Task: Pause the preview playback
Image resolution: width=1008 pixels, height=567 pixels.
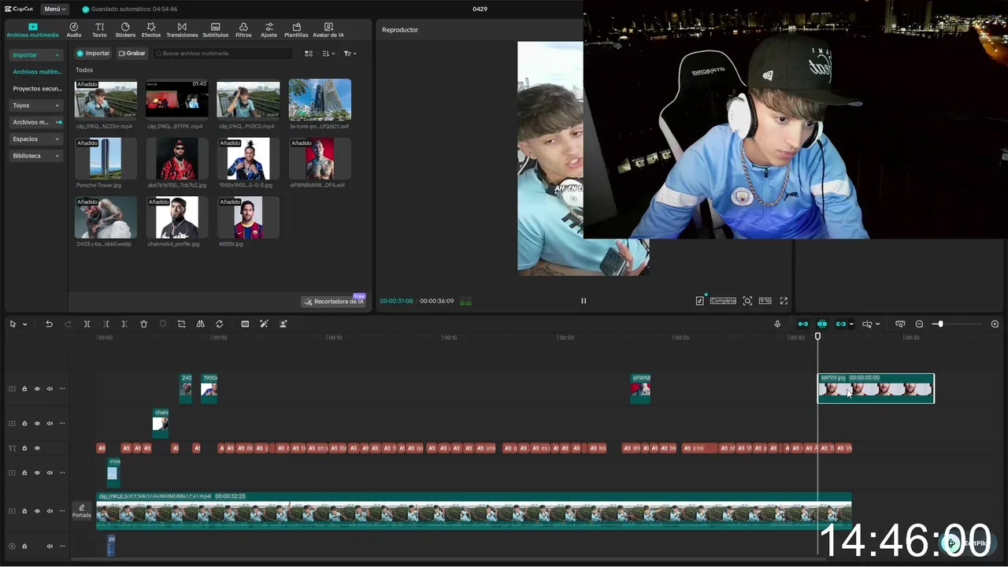Action: point(584,301)
